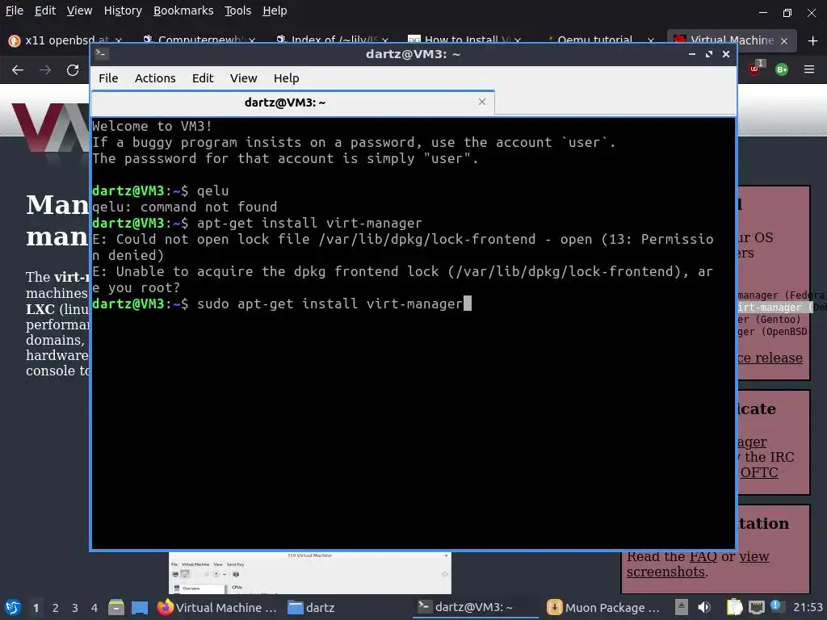Open Firefox Help menu in the menu bar
The height and width of the screenshot is (620, 827).
[x=275, y=10]
